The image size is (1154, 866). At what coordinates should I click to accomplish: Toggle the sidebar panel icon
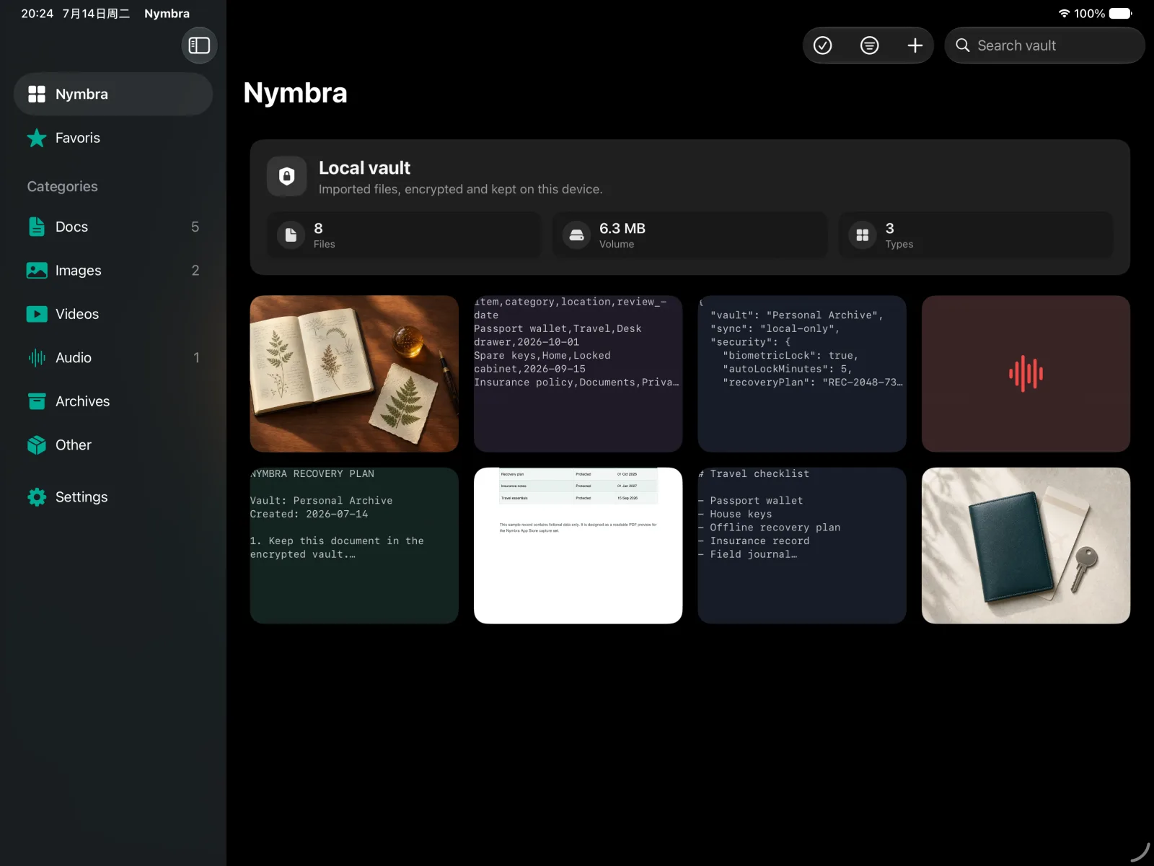(x=199, y=45)
